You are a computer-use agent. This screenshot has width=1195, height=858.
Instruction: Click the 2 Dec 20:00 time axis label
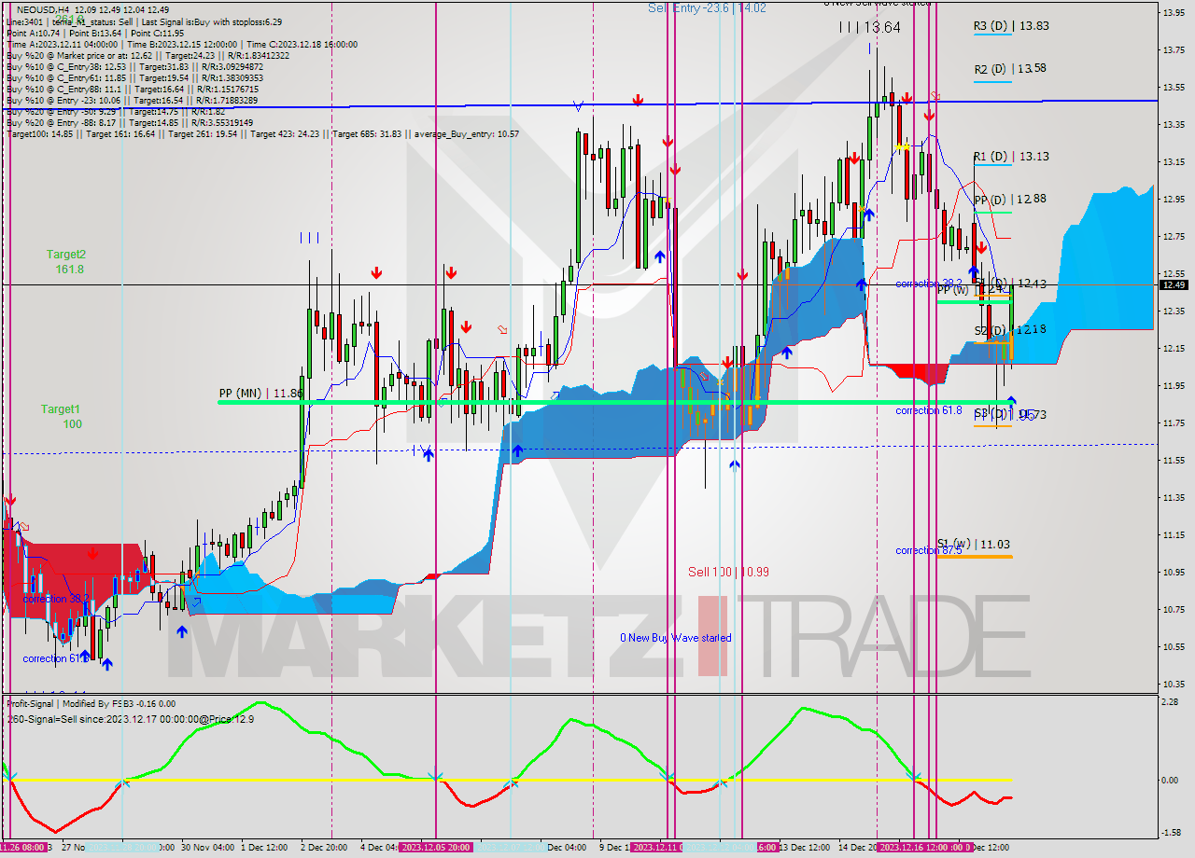pyautogui.click(x=326, y=848)
